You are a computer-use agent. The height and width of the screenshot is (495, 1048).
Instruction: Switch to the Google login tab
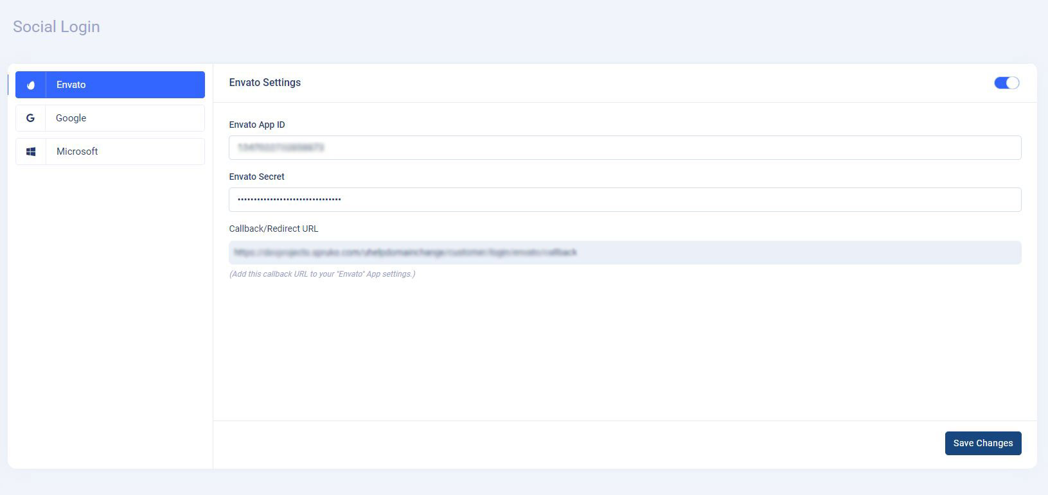coord(110,118)
